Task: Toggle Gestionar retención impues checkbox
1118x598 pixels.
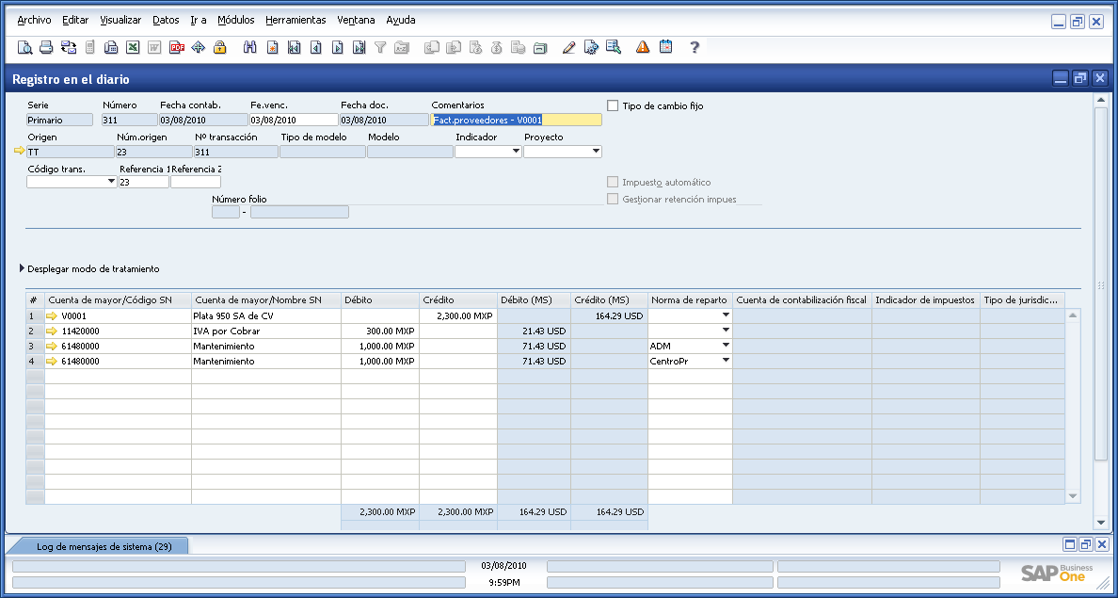Action: pyautogui.click(x=613, y=199)
